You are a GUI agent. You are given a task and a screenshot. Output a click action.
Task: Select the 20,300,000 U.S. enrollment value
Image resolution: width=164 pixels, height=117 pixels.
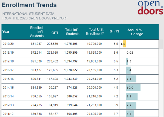[x=94, y=88]
